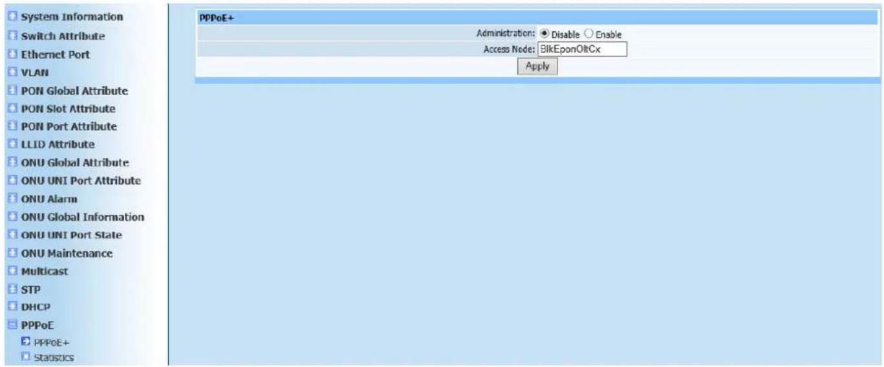Open the ONU Alarm link
The image size is (884, 367).
click(x=48, y=199)
